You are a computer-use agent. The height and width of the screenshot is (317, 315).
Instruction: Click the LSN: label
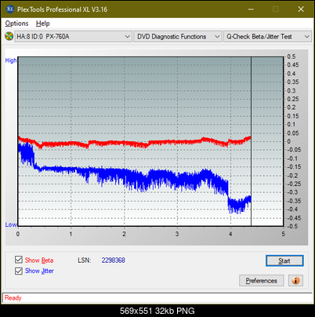[x=85, y=261]
